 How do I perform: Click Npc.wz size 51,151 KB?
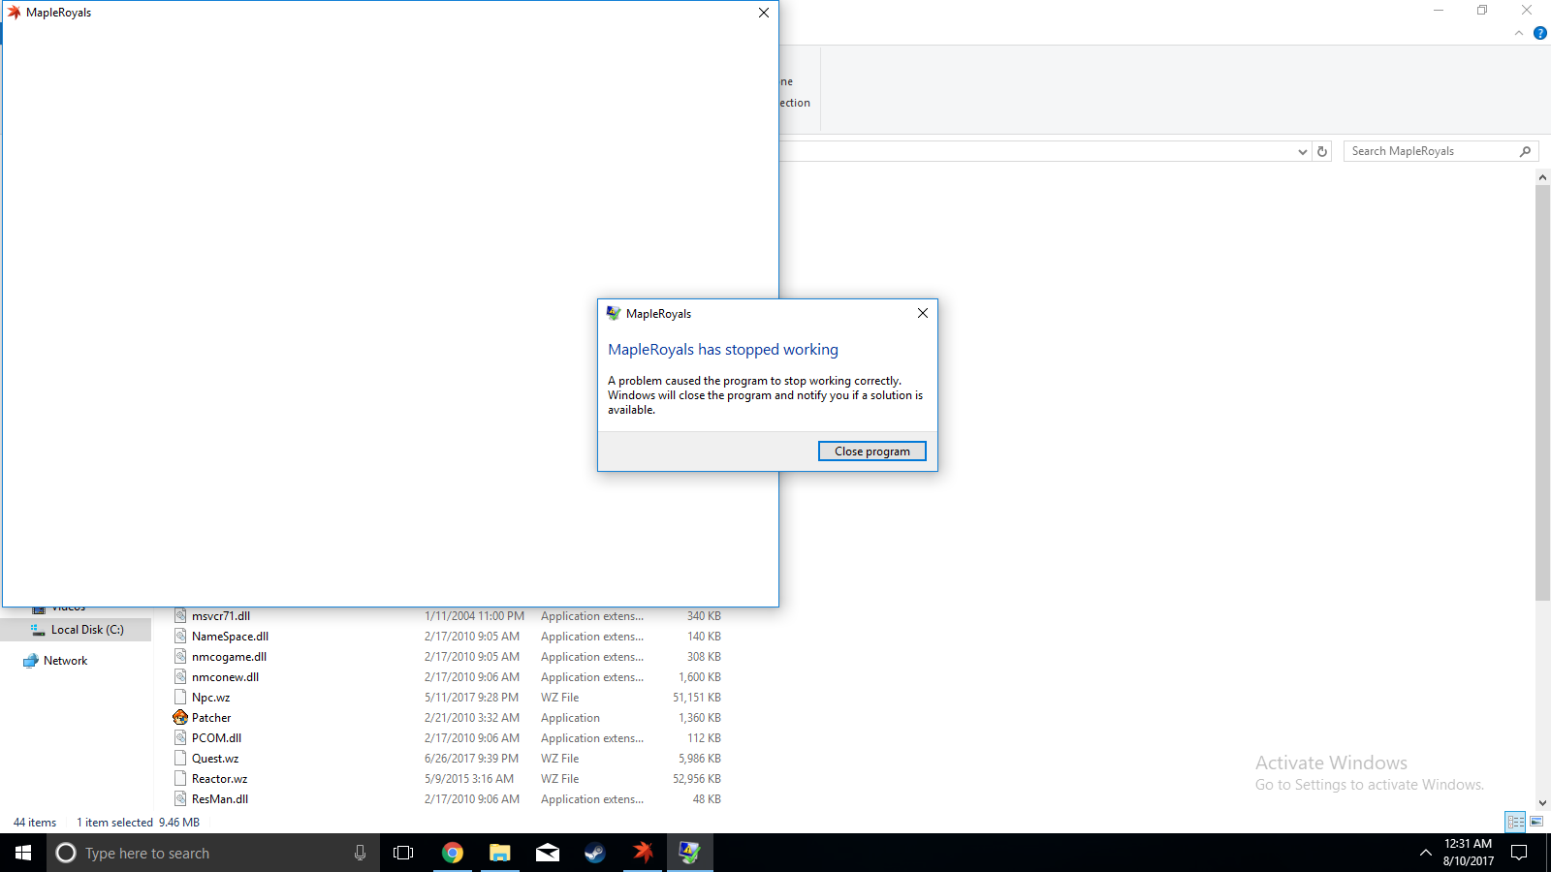(x=697, y=698)
